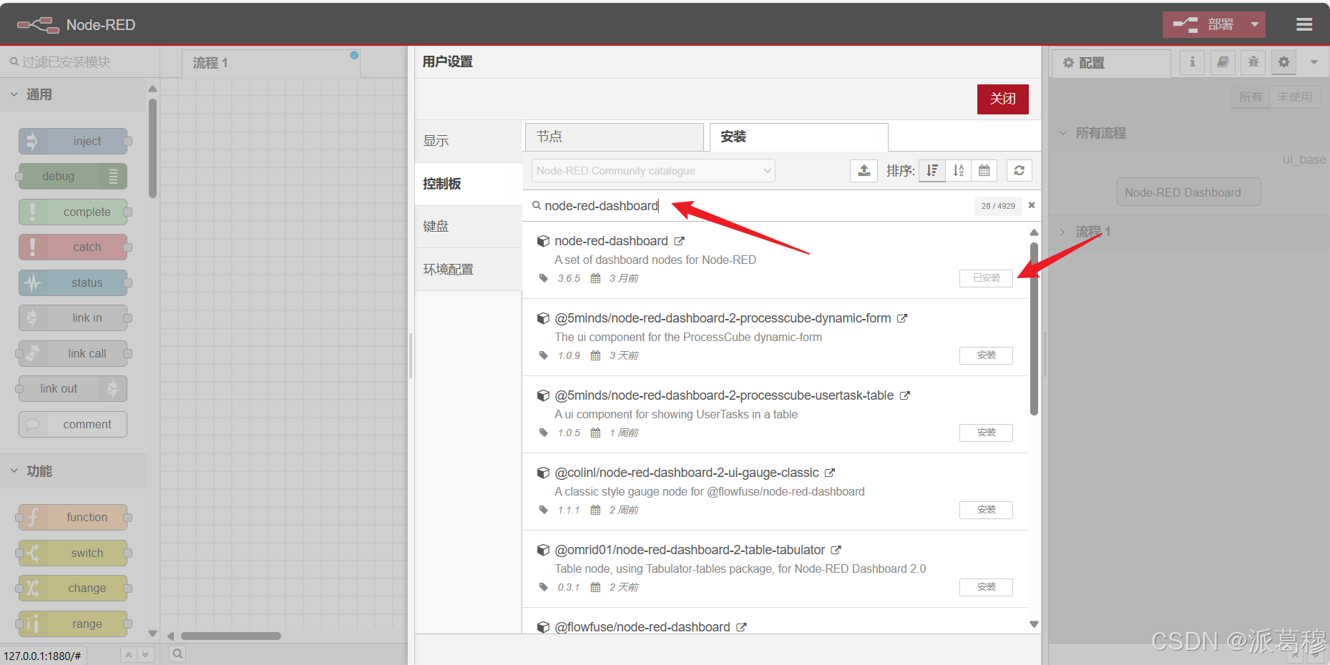This screenshot has height=665, width=1330.
Task: Open the config gear sidebar icon
Action: point(1284,62)
